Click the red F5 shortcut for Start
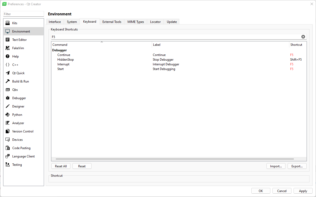This screenshot has height=197, width=316. pos(292,69)
